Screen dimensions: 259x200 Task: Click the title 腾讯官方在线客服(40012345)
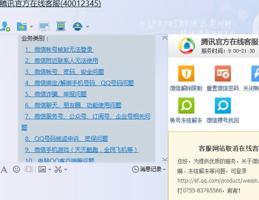(50, 4)
